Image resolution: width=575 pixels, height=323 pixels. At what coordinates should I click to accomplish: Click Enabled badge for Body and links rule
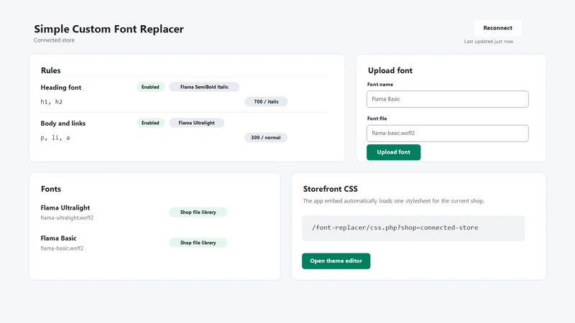(150, 123)
